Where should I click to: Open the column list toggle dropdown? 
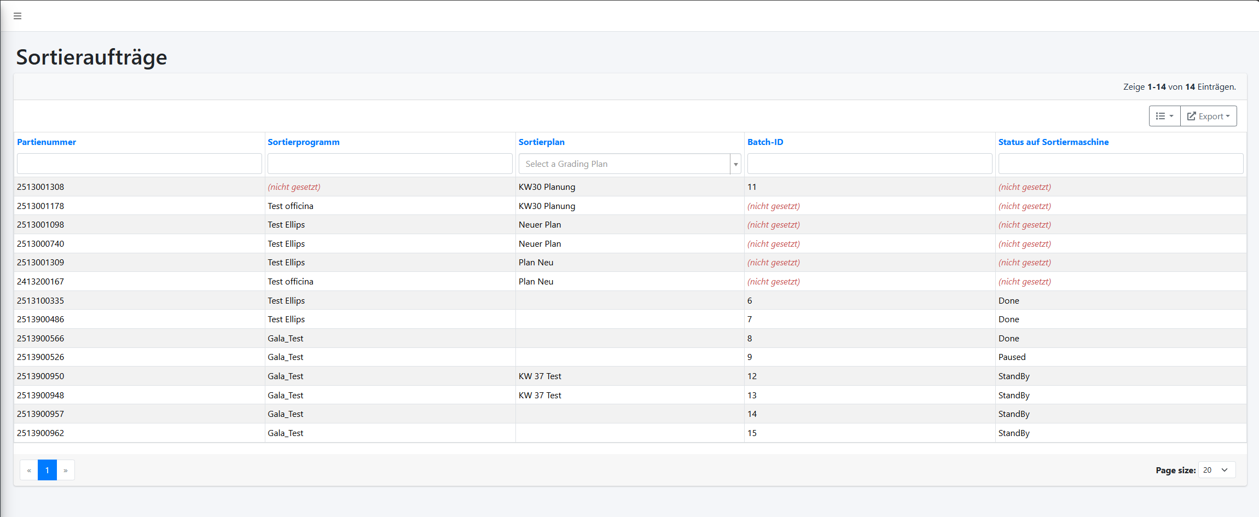(1164, 116)
